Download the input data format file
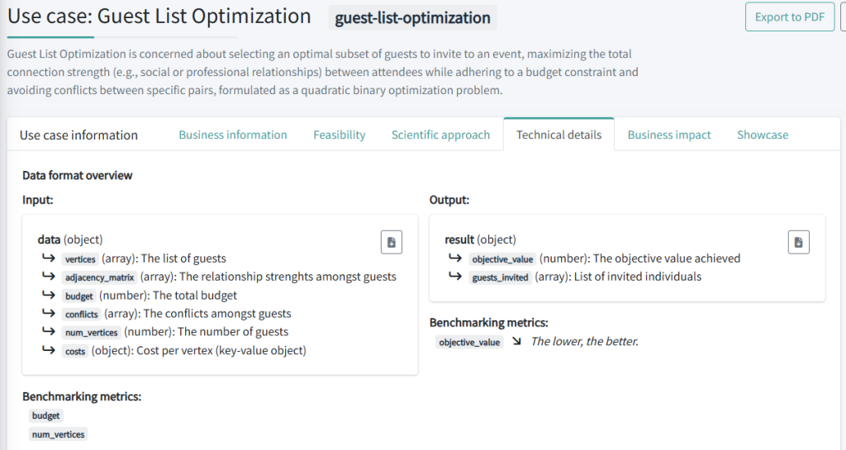 (392, 242)
